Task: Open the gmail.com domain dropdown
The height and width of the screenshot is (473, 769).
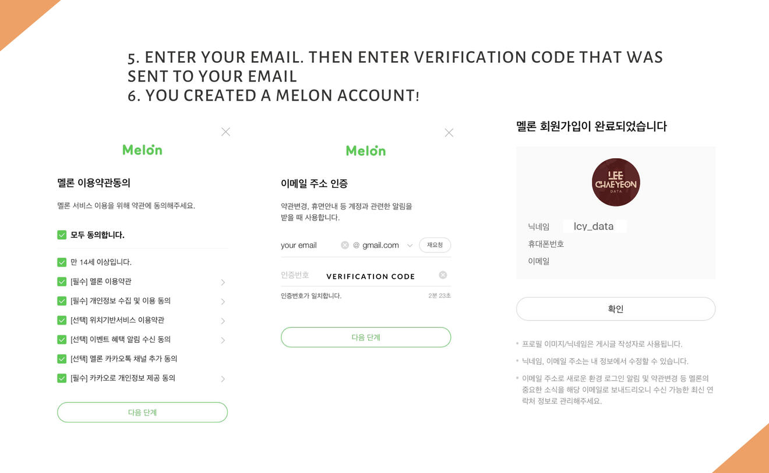Action: pyautogui.click(x=410, y=246)
